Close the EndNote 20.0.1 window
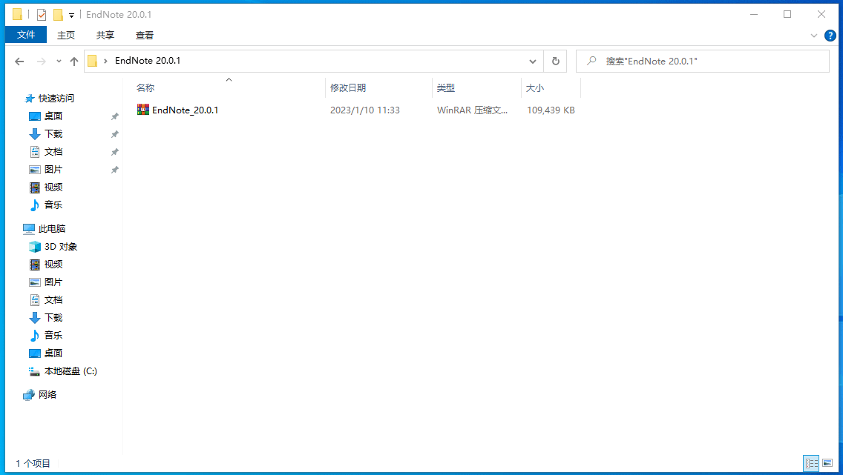This screenshot has width=843, height=475. coord(821,15)
